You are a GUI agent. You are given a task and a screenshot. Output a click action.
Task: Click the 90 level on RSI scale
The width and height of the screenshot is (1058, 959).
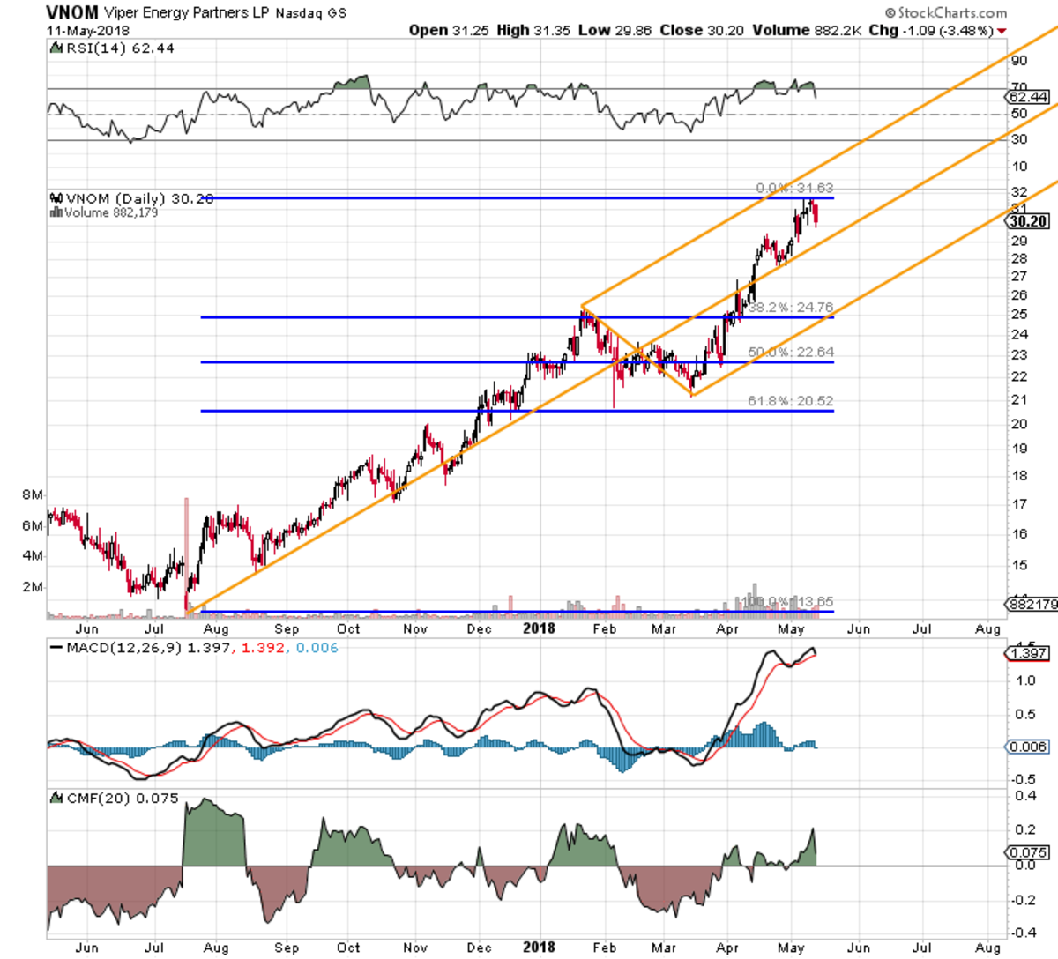[x=1019, y=60]
